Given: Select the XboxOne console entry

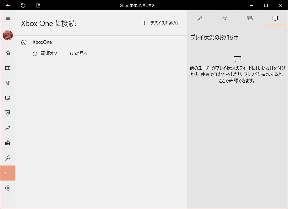Looking at the screenshot, I should tap(42, 42).
